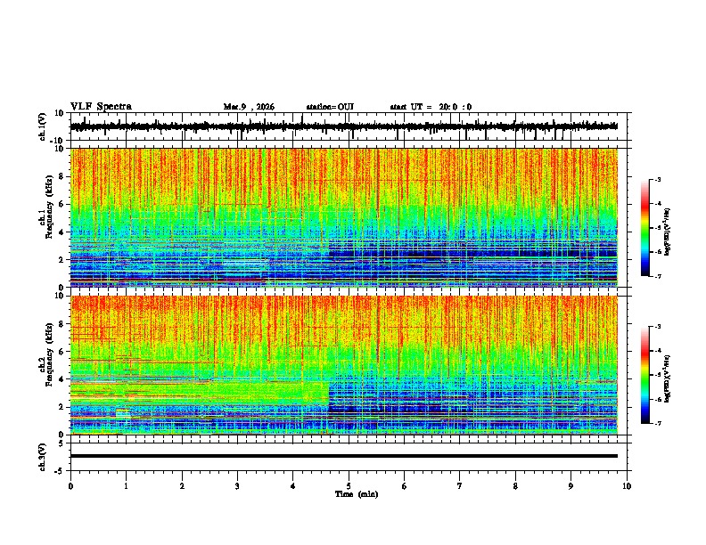Click the time axis tick label "5"
The height and width of the screenshot is (545, 706).
[x=349, y=486]
